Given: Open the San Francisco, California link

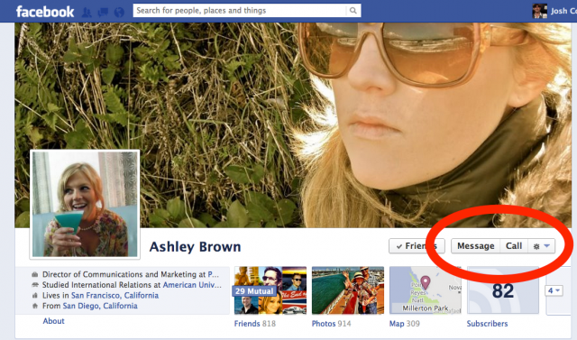Looking at the screenshot, I should pos(114,296).
